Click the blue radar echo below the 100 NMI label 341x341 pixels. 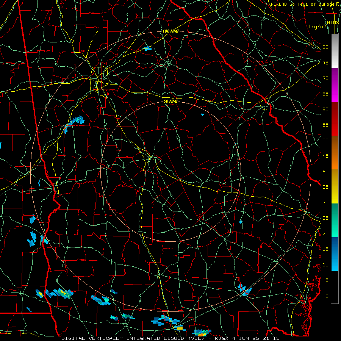coord(147,48)
